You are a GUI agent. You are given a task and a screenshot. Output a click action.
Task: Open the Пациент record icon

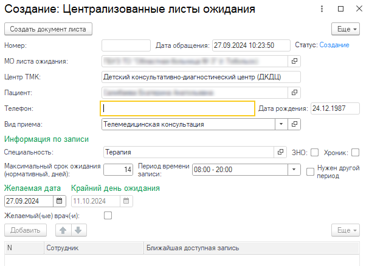[294, 93]
